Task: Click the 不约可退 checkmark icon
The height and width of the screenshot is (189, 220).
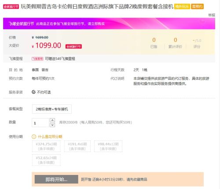Action: click(x=33, y=92)
